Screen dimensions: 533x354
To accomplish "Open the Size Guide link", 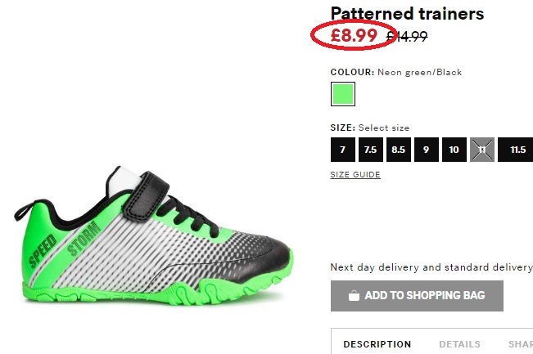I will click(355, 174).
